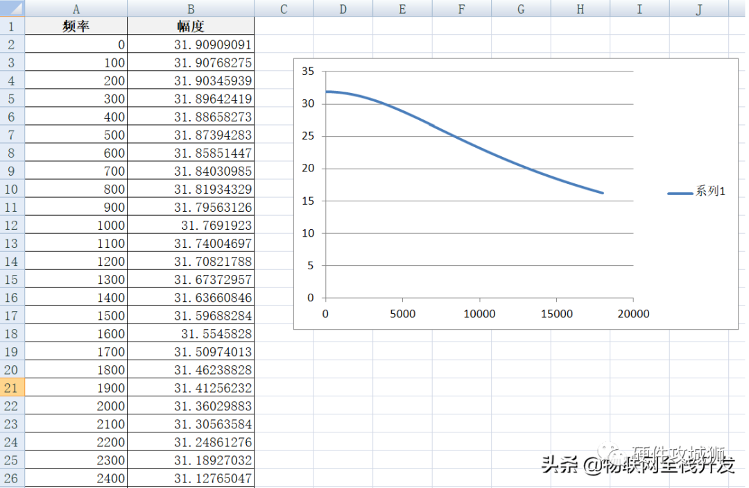This screenshot has height=488, width=749.
Task: Select column F header
Action: 461,8
